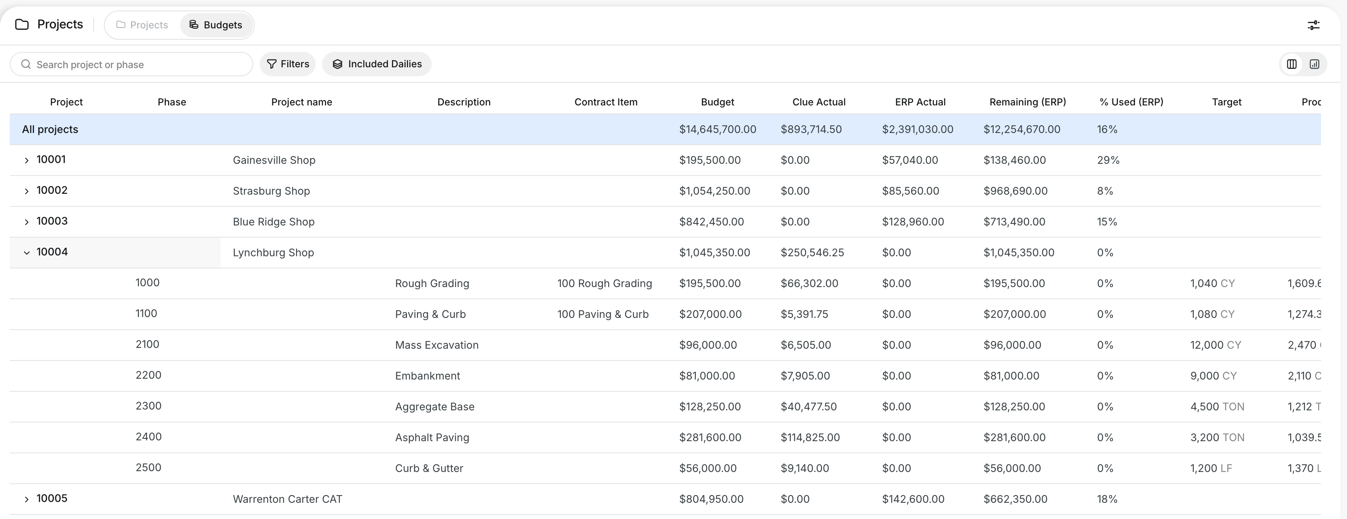The height and width of the screenshot is (519, 1347).
Task: Click the Remaining (ERP) column header
Action: (x=1028, y=102)
